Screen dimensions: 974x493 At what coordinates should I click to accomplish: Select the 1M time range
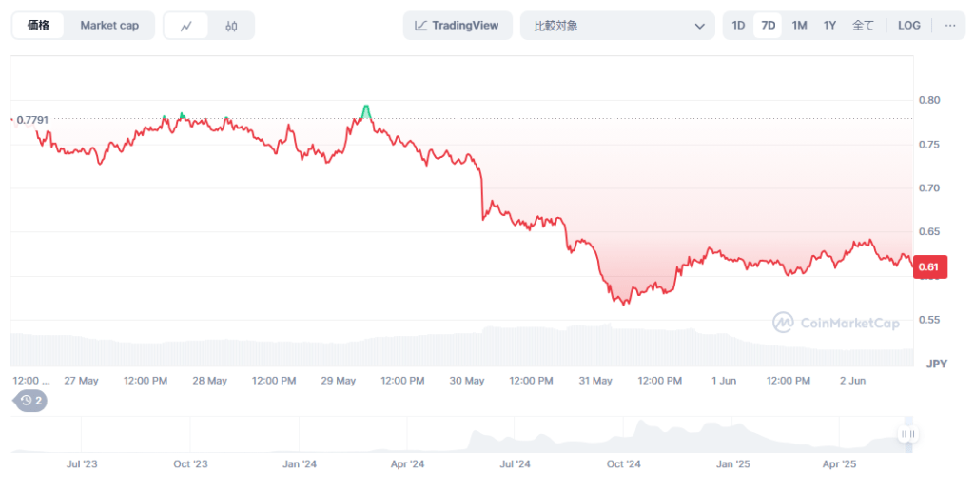point(799,26)
